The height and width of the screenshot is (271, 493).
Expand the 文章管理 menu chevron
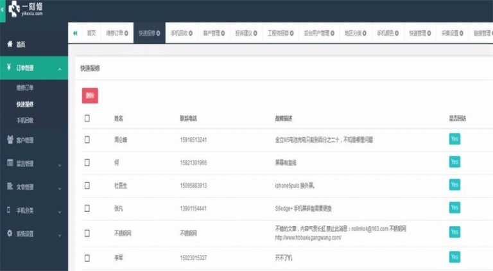[x=59, y=187]
